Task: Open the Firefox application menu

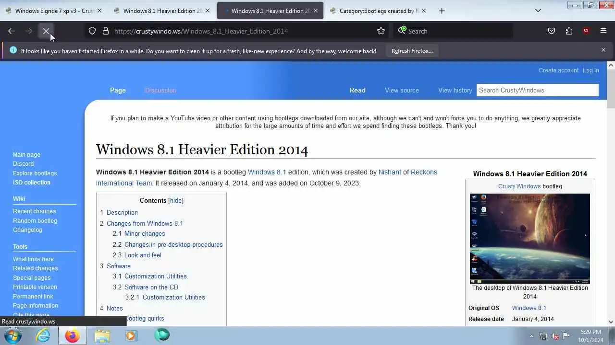Action: 603,31
